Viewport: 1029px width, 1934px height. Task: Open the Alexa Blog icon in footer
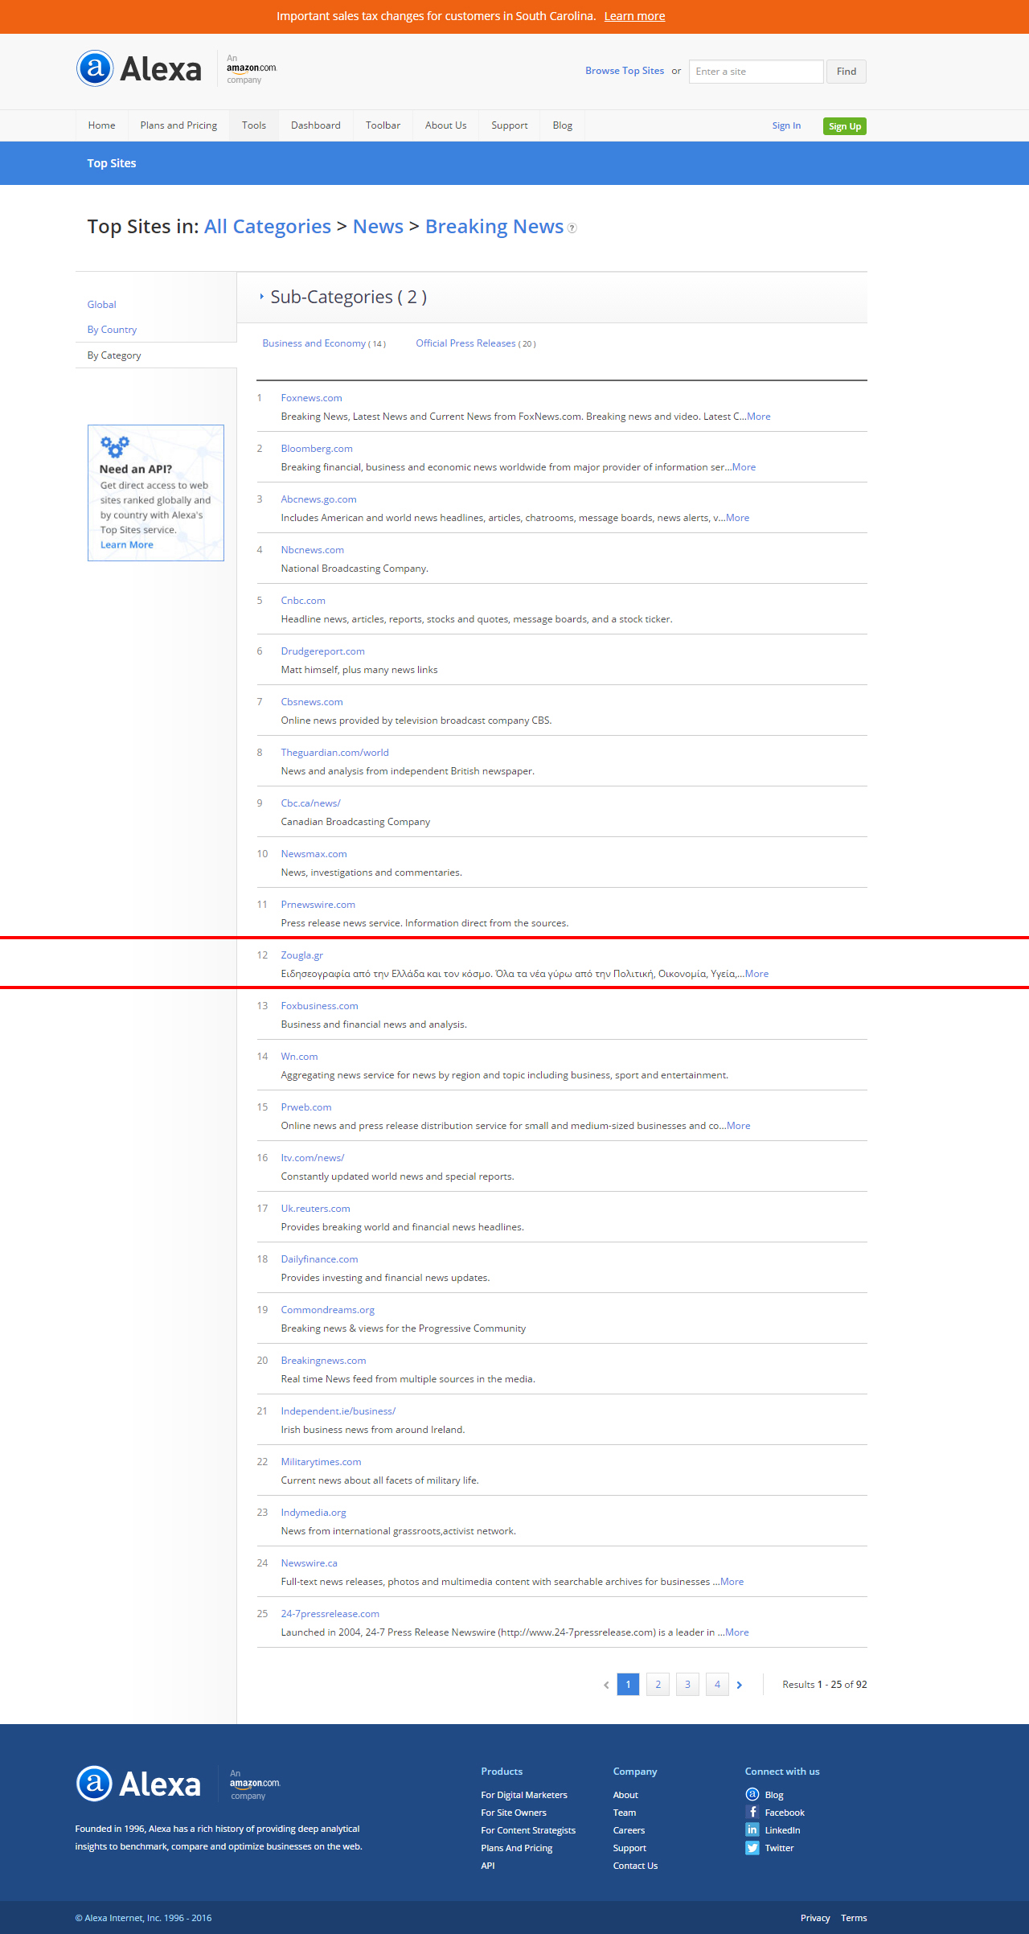pos(752,1794)
